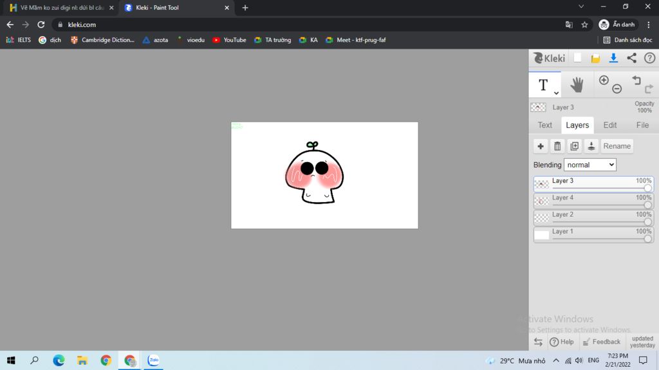
Task: Close the Kleki - Paint Tool tab
Action: tap(227, 8)
